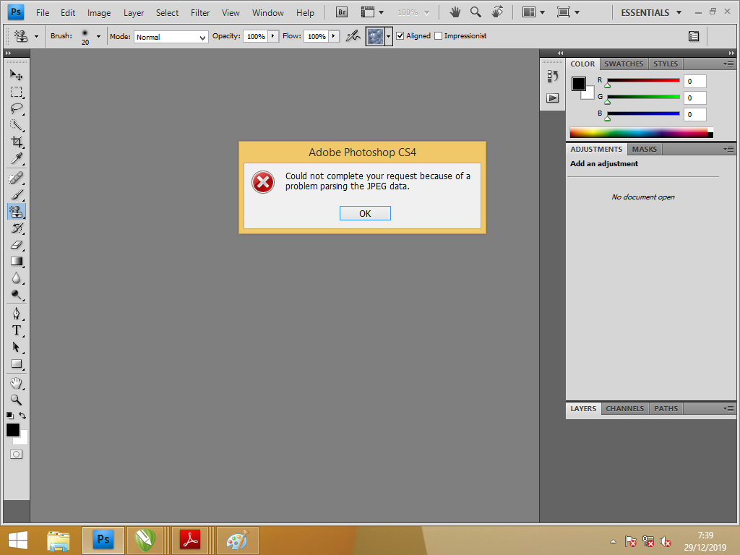Open the tool preset picker dropdown
This screenshot has width=740, height=555.
click(36, 36)
